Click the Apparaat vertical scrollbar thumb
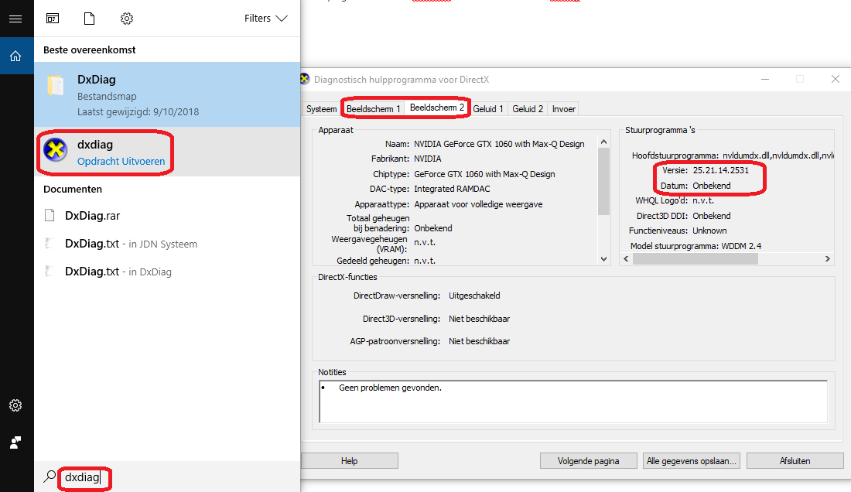 (603, 181)
